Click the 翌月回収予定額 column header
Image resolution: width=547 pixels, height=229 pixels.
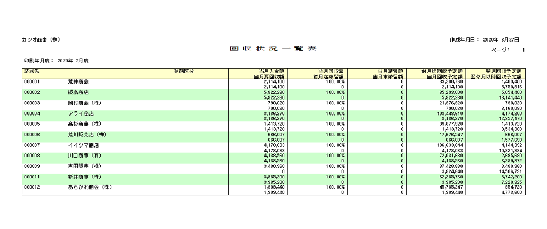coord(503,71)
